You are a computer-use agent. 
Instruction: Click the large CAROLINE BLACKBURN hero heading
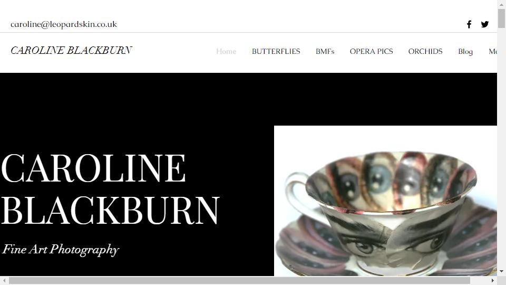[110, 189]
